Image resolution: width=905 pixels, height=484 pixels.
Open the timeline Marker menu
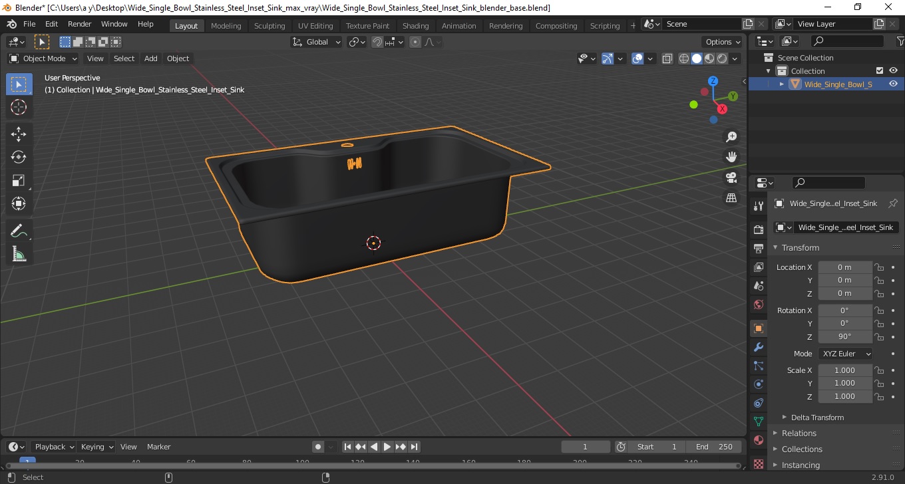(159, 447)
